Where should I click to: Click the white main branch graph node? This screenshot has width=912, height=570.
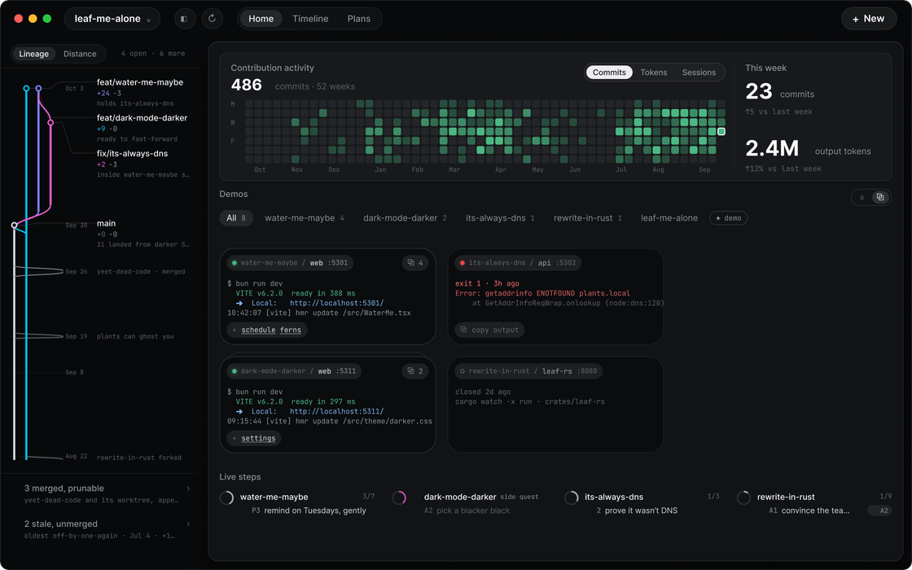[x=15, y=225]
